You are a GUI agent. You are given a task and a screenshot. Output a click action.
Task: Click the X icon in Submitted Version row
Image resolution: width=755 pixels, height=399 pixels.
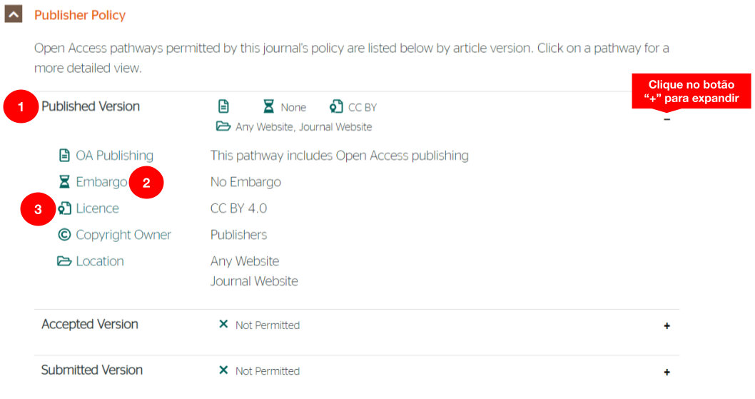(223, 370)
